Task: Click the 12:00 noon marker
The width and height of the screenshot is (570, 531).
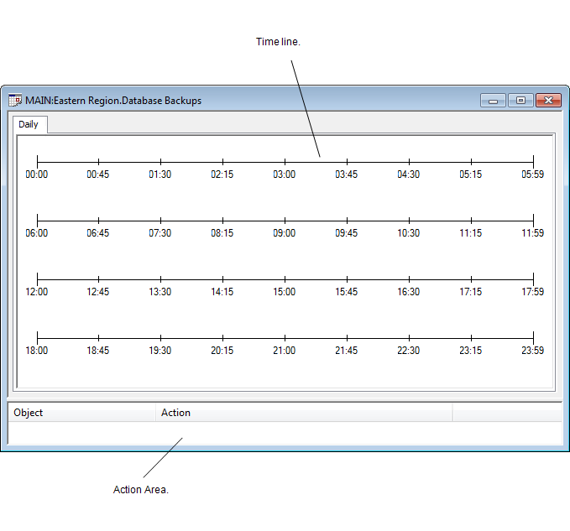Action: tap(37, 279)
